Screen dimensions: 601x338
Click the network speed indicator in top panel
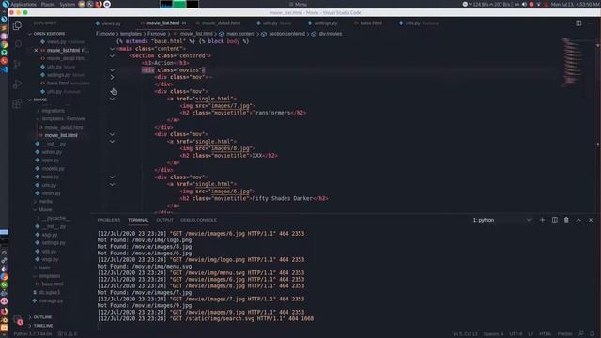tap(487, 4)
